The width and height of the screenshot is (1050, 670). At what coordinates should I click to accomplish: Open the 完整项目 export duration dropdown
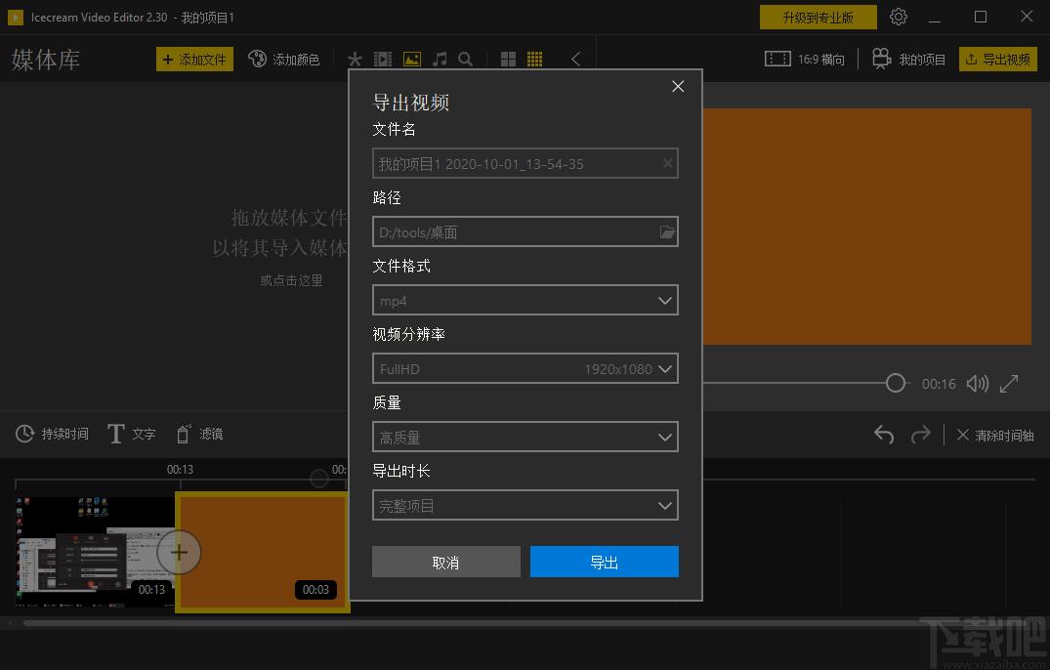click(x=525, y=506)
